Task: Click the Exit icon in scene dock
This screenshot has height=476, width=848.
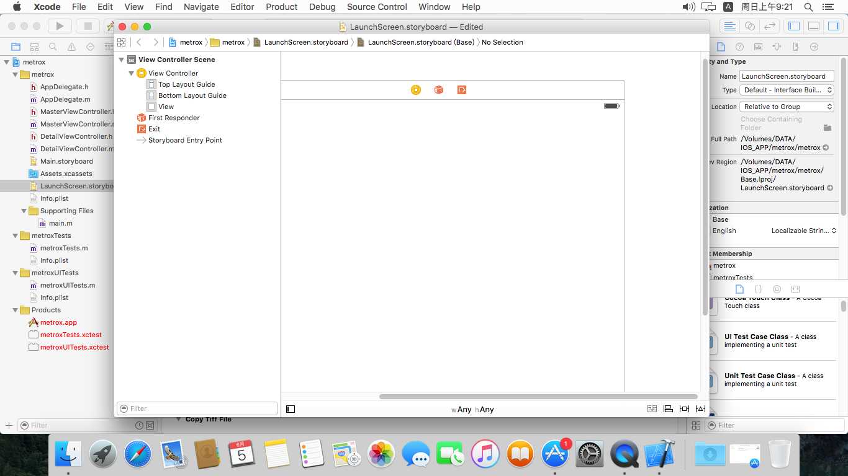Action: [x=462, y=90]
